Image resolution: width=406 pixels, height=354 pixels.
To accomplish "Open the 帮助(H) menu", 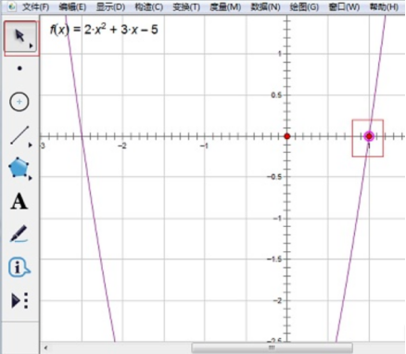I will (x=384, y=6).
